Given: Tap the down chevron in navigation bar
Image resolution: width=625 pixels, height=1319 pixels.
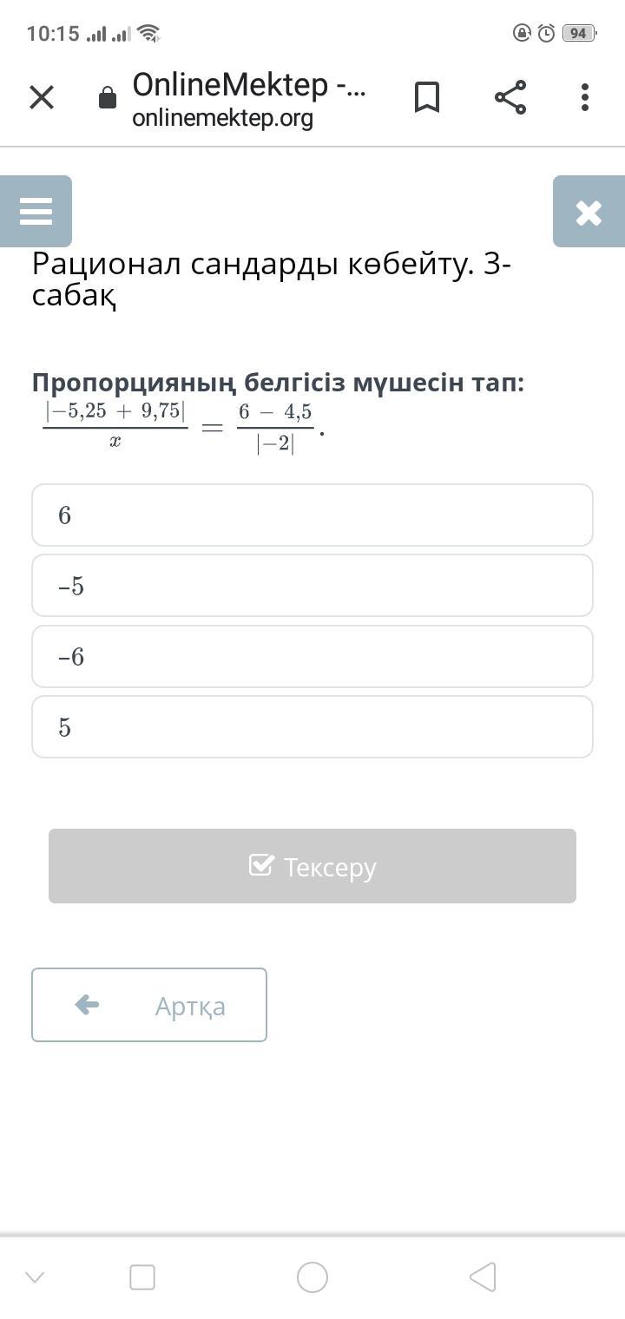Looking at the screenshot, I should coord(35,1277).
